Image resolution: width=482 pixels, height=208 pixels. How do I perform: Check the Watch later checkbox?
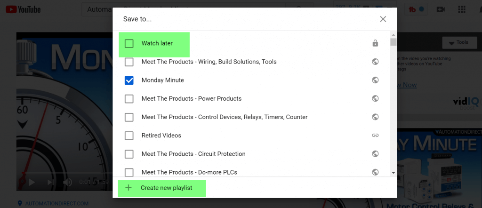[129, 43]
